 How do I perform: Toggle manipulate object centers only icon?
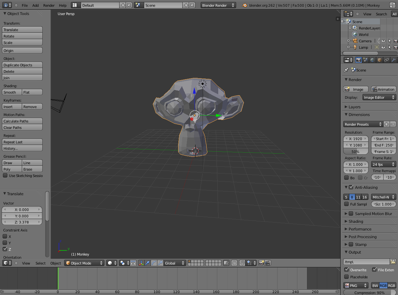[133, 263]
